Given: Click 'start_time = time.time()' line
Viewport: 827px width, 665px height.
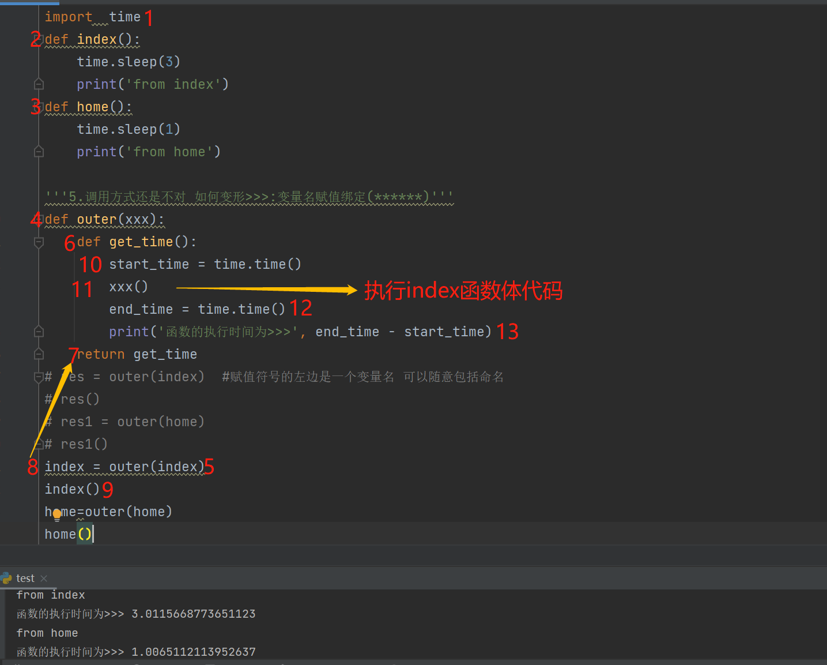Looking at the screenshot, I should (x=205, y=264).
